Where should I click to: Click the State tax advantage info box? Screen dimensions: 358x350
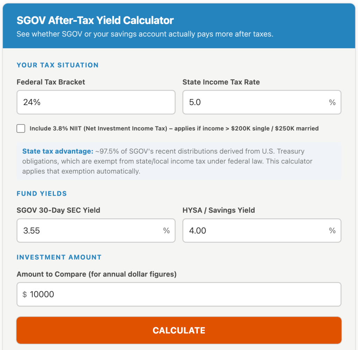pos(179,161)
